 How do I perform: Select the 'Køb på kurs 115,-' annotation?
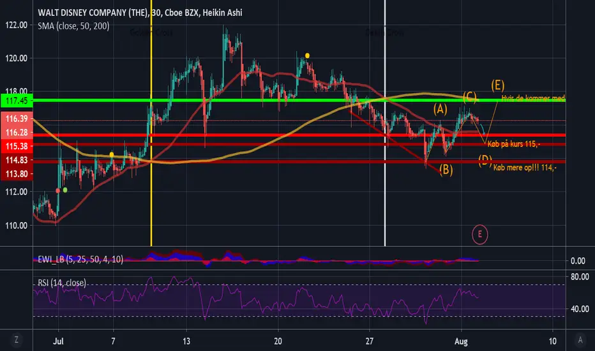pyautogui.click(x=514, y=144)
